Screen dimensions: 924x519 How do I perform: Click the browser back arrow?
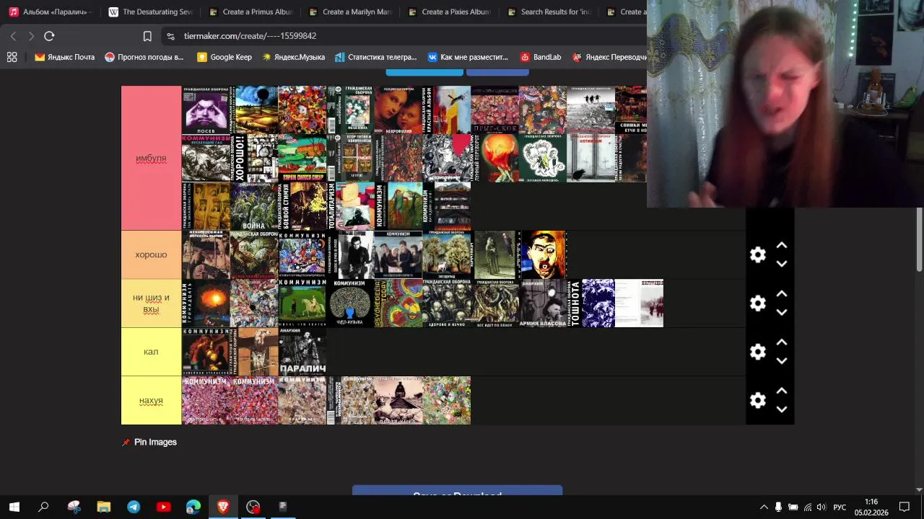click(13, 36)
